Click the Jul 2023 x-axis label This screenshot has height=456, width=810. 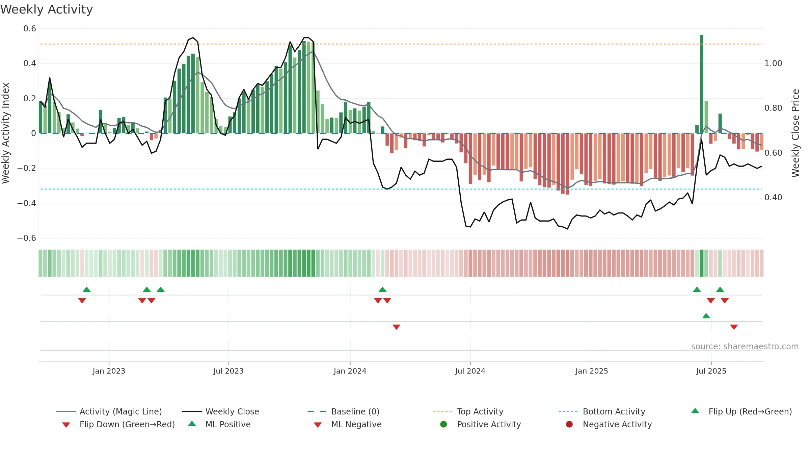click(228, 371)
